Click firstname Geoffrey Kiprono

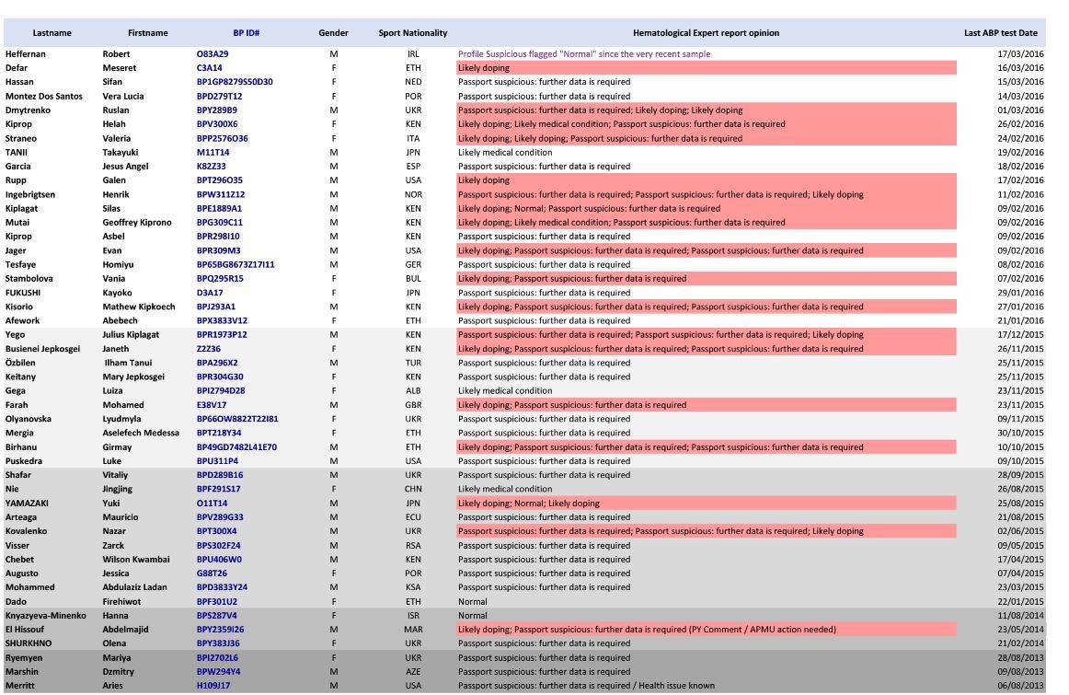click(x=137, y=223)
